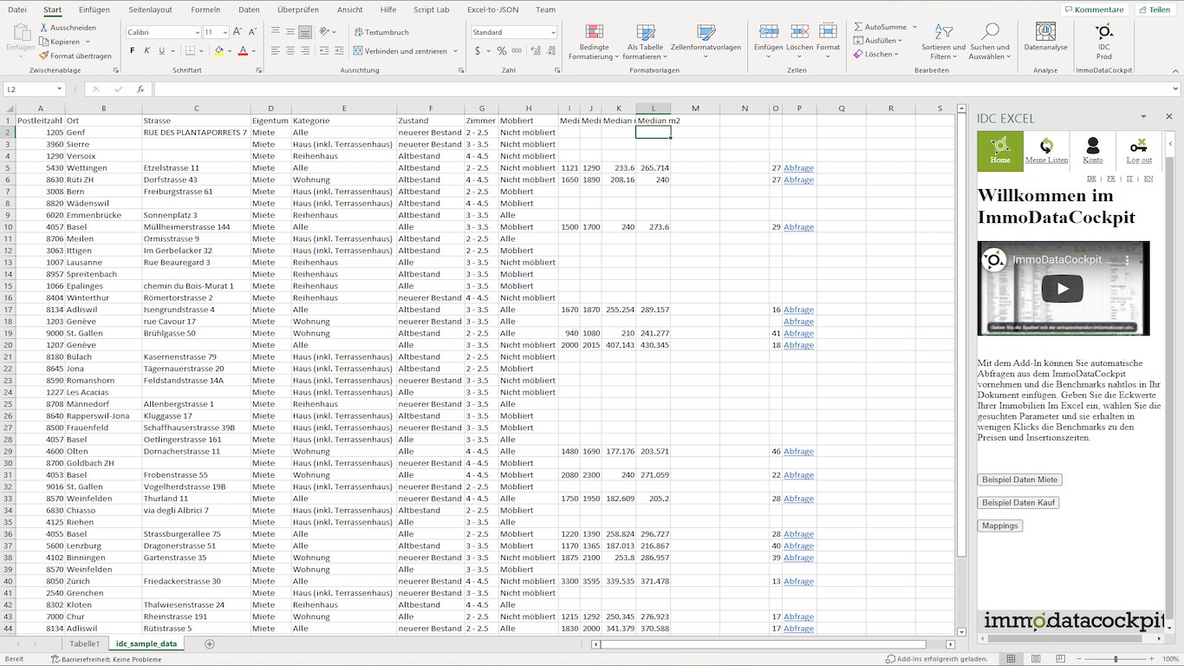This screenshot has width=1184, height=666.
Task: Expand the number format Standard dropdown
Action: tap(553, 32)
